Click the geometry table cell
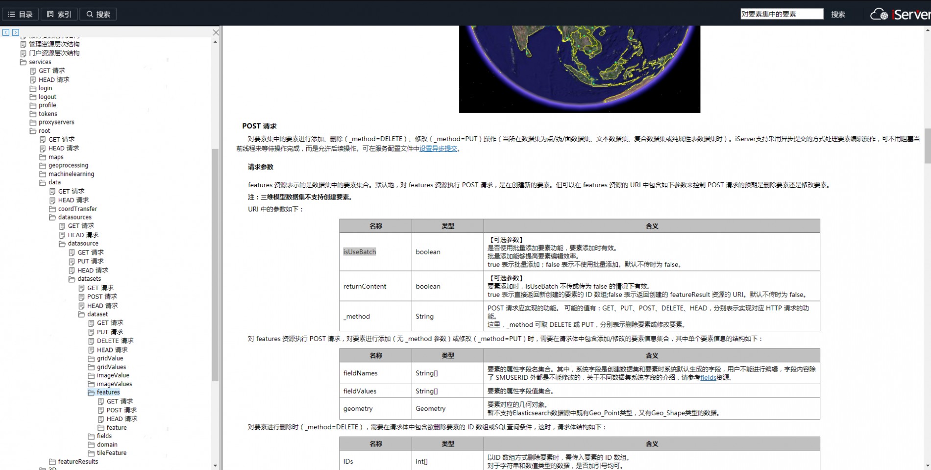931x470 pixels. click(x=375, y=409)
